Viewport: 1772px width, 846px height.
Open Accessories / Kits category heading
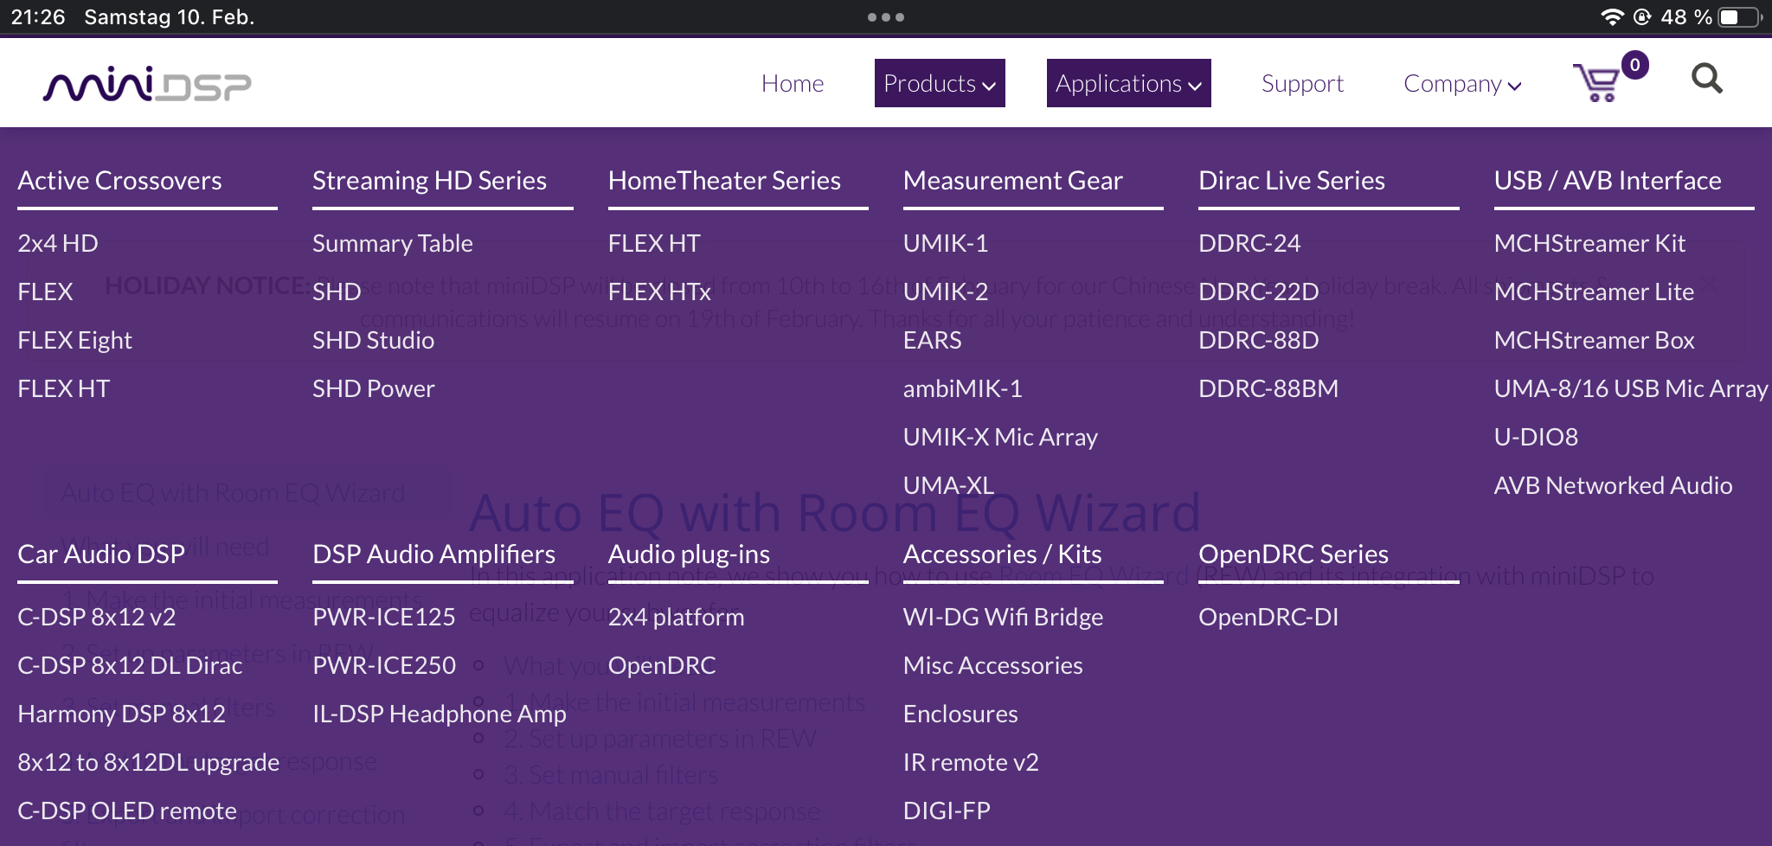(1002, 554)
